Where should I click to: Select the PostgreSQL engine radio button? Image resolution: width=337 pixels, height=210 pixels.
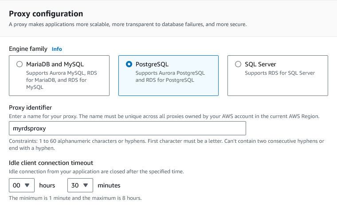click(129, 64)
